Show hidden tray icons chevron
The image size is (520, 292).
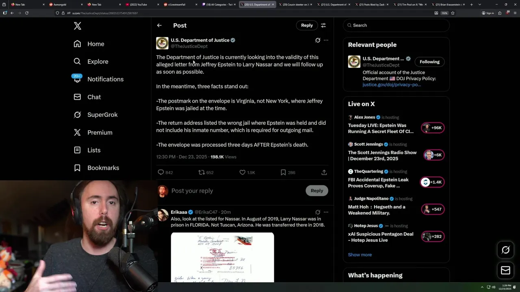click(482, 287)
